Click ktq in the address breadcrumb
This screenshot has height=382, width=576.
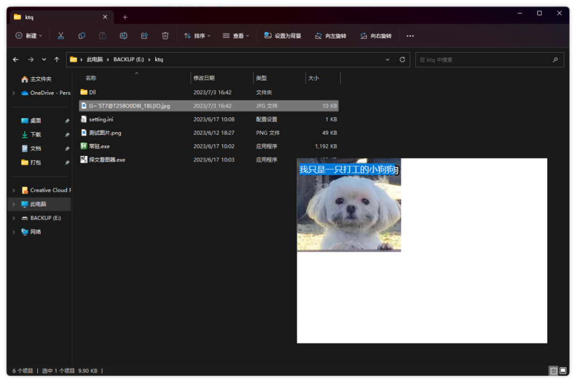159,60
